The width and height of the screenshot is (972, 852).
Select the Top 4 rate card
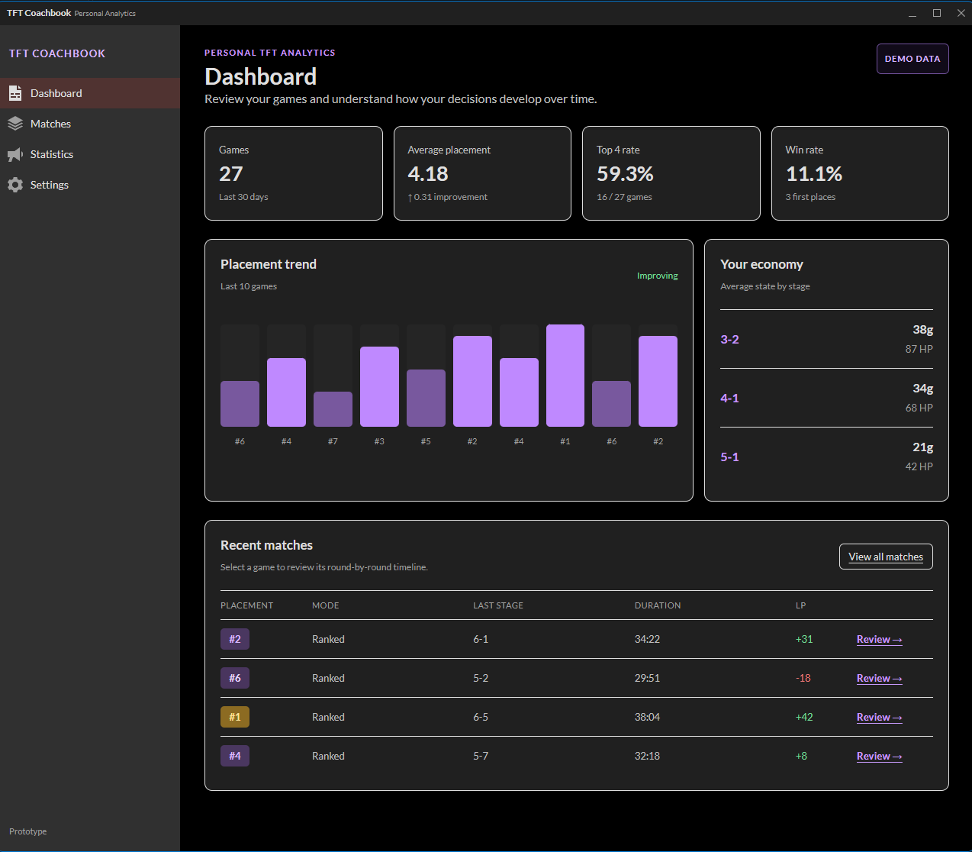[x=671, y=173]
